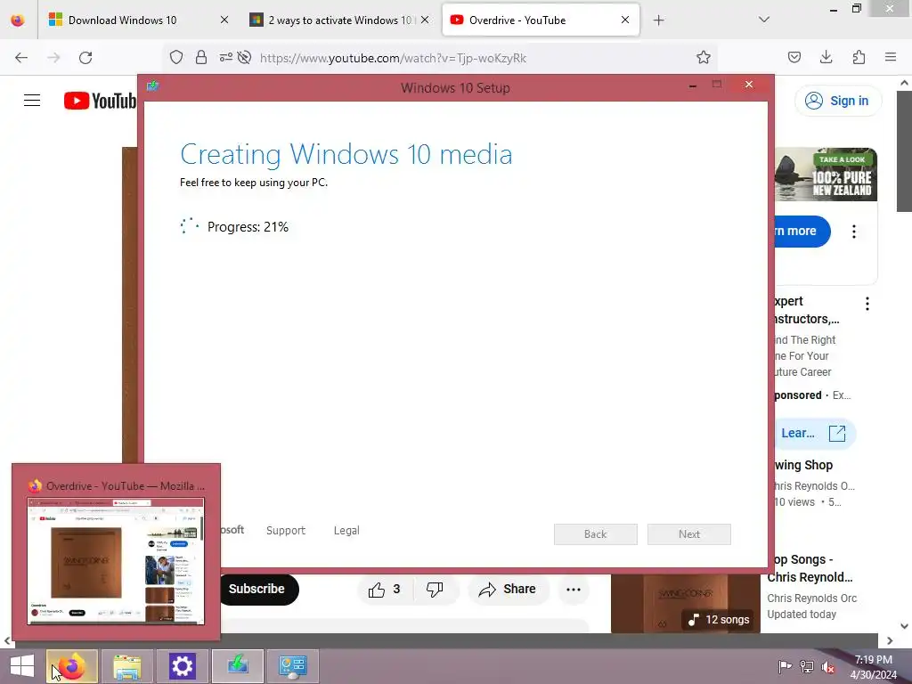
Task: Click the blue Learn more ad button
Action: pyautogui.click(x=802, y=231)
